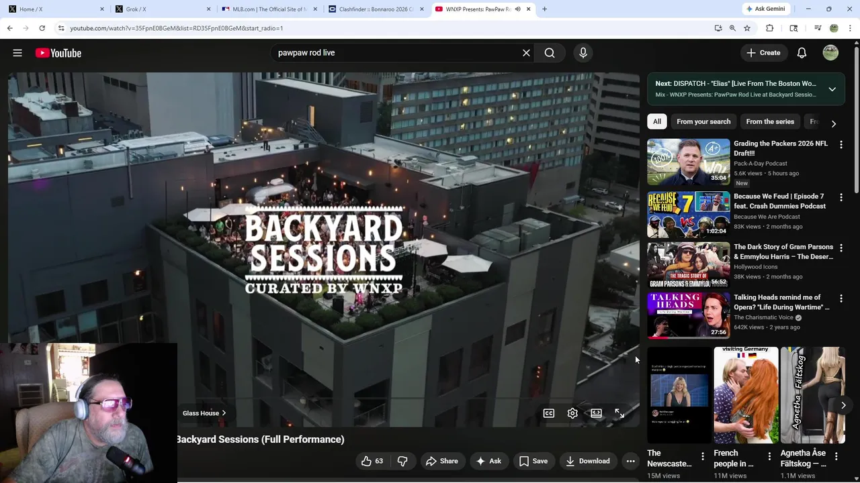Open a new browser tab
860x483 pixels.
pos(544,9)
